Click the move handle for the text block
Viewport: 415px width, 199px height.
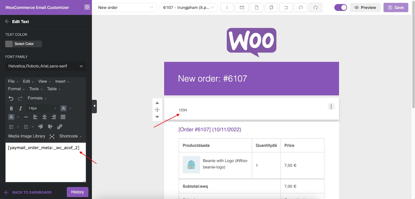click(157, 110)
